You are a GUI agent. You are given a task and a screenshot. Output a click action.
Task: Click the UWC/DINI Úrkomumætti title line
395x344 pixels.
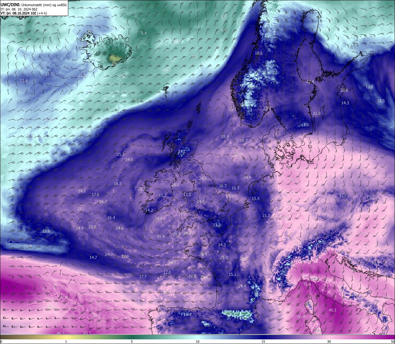click(x=34, y=5)
